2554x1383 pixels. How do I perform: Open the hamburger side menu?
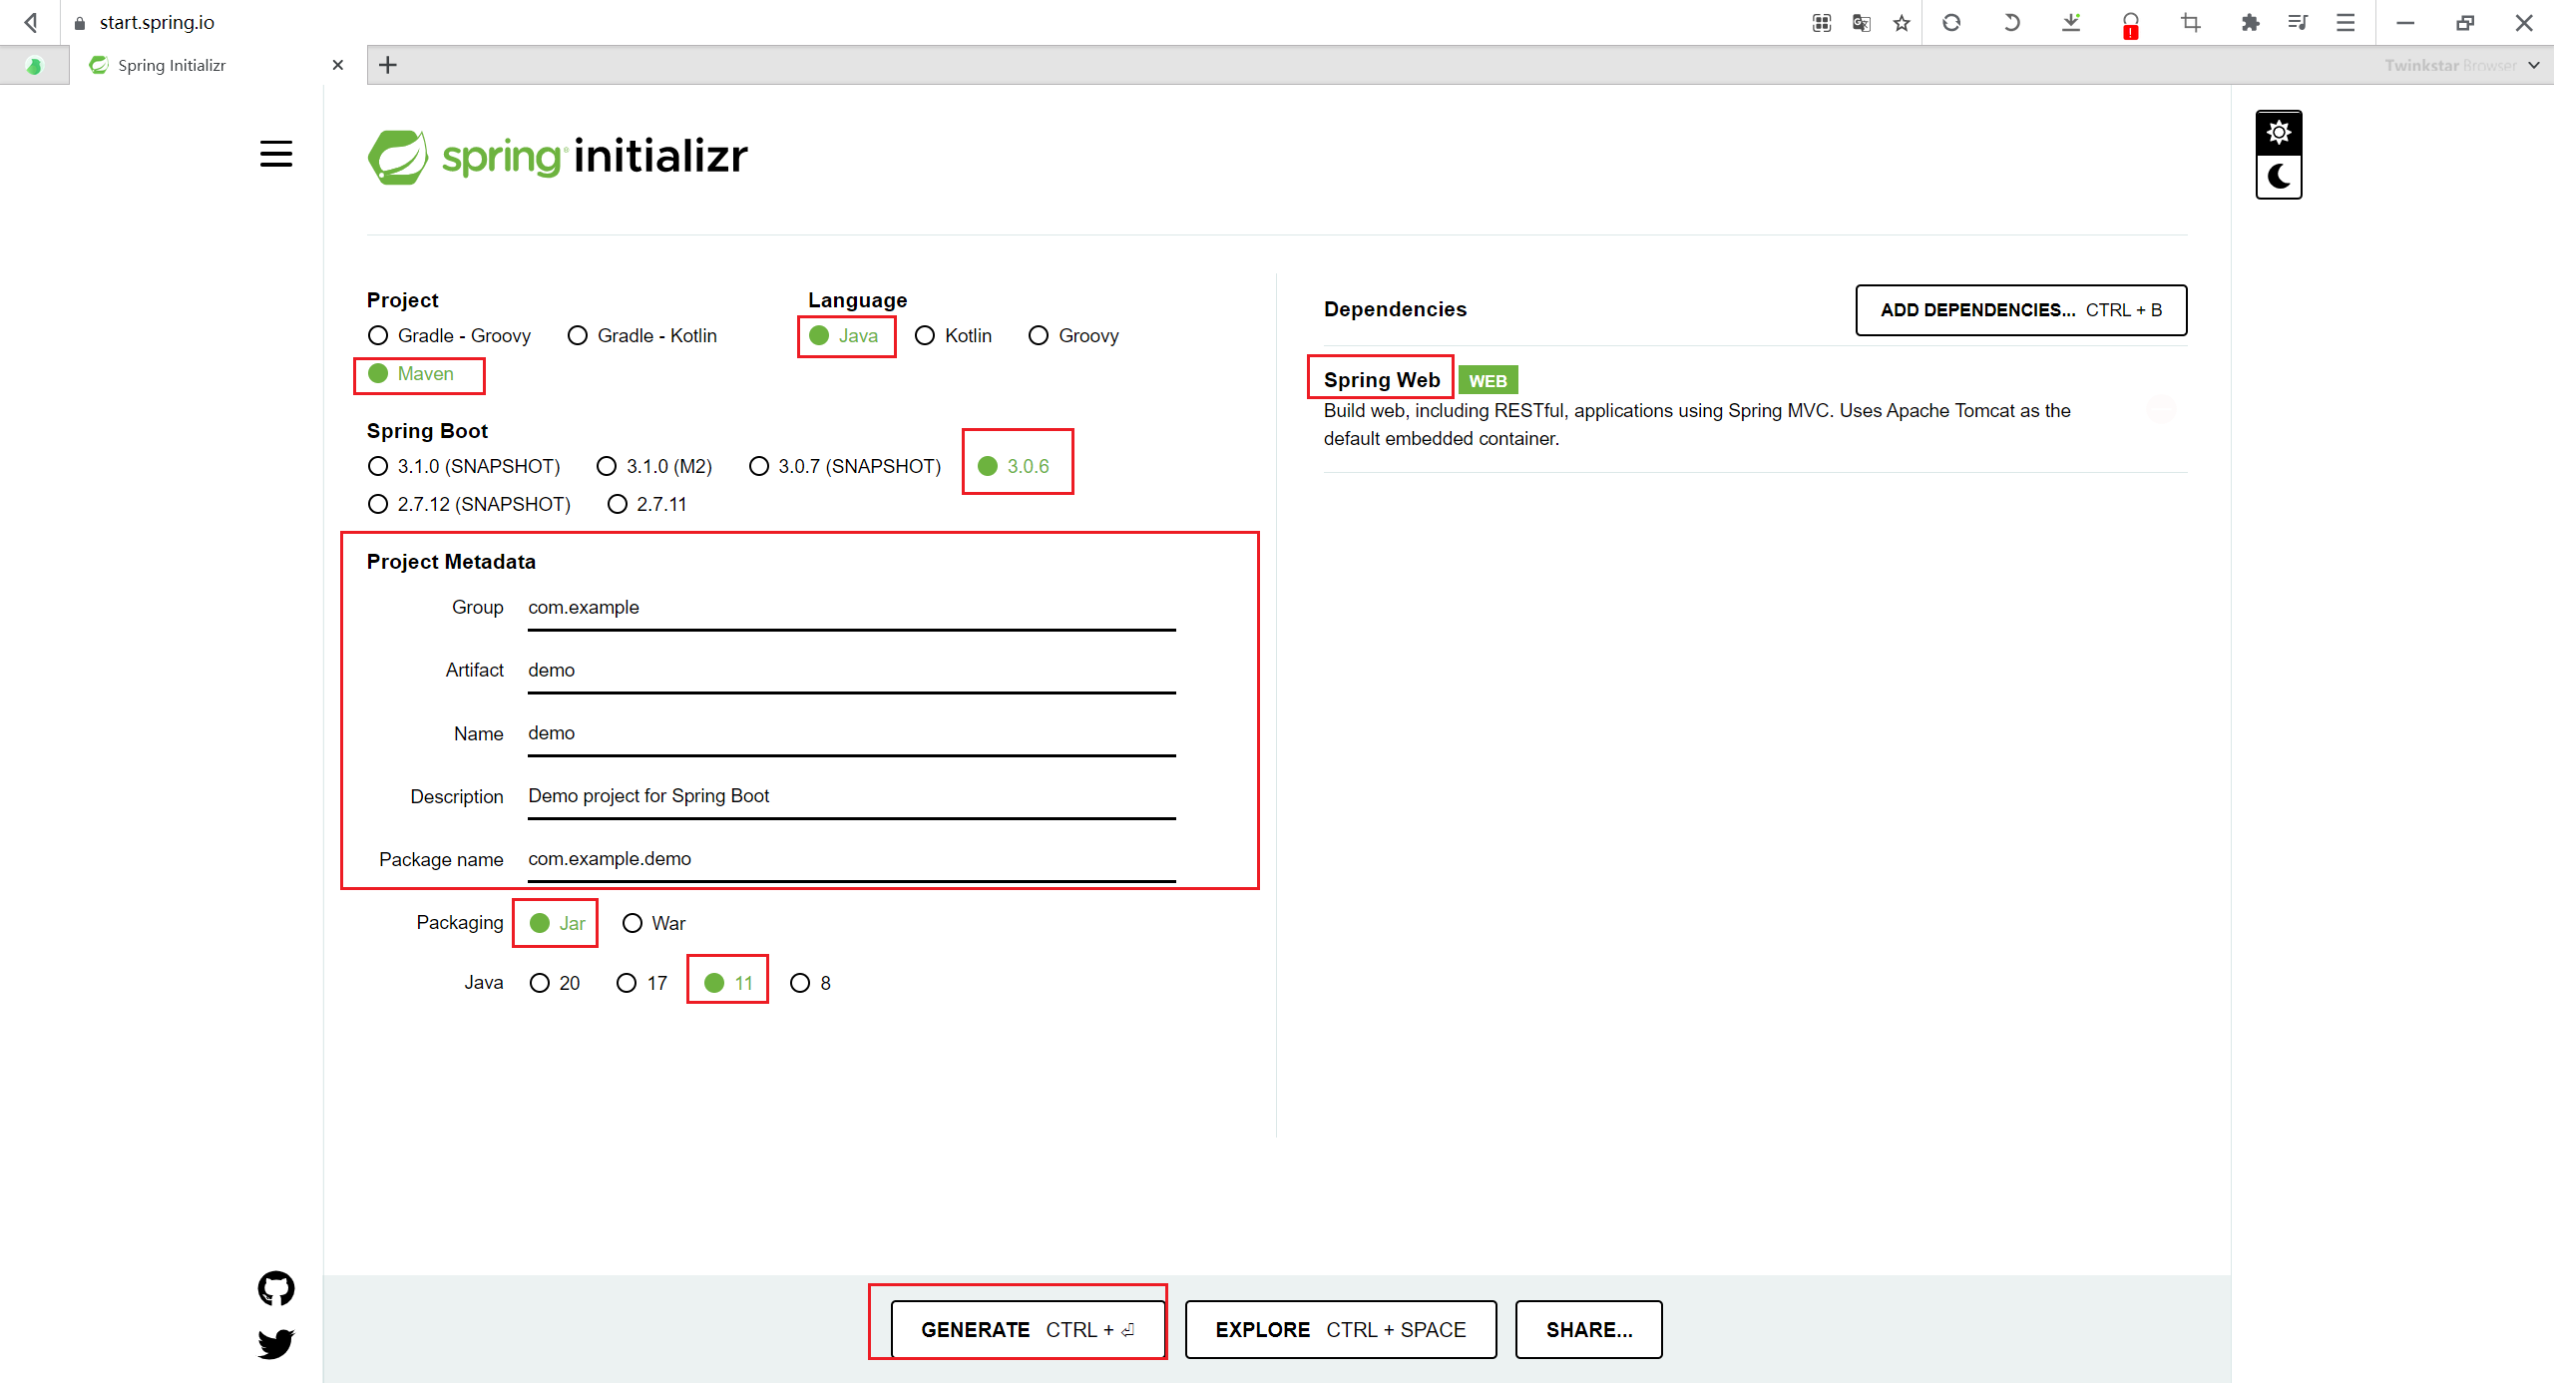(276, 154)
